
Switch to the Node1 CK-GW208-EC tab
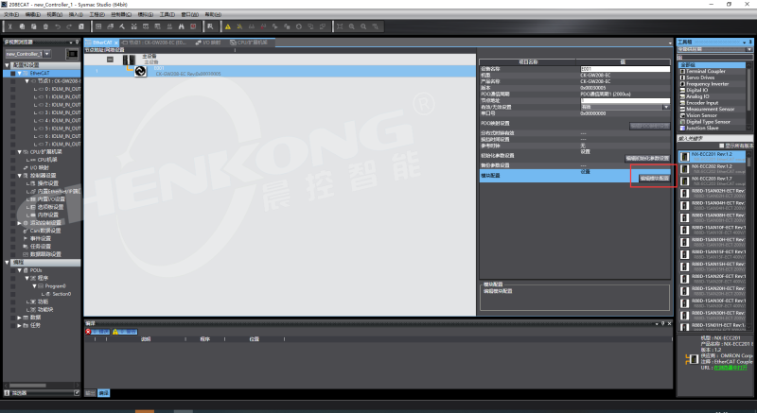click(x=155, y=43)
